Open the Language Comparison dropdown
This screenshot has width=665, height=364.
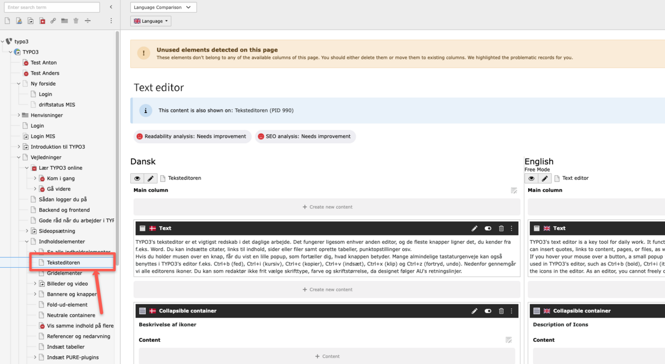pos(163,7)
